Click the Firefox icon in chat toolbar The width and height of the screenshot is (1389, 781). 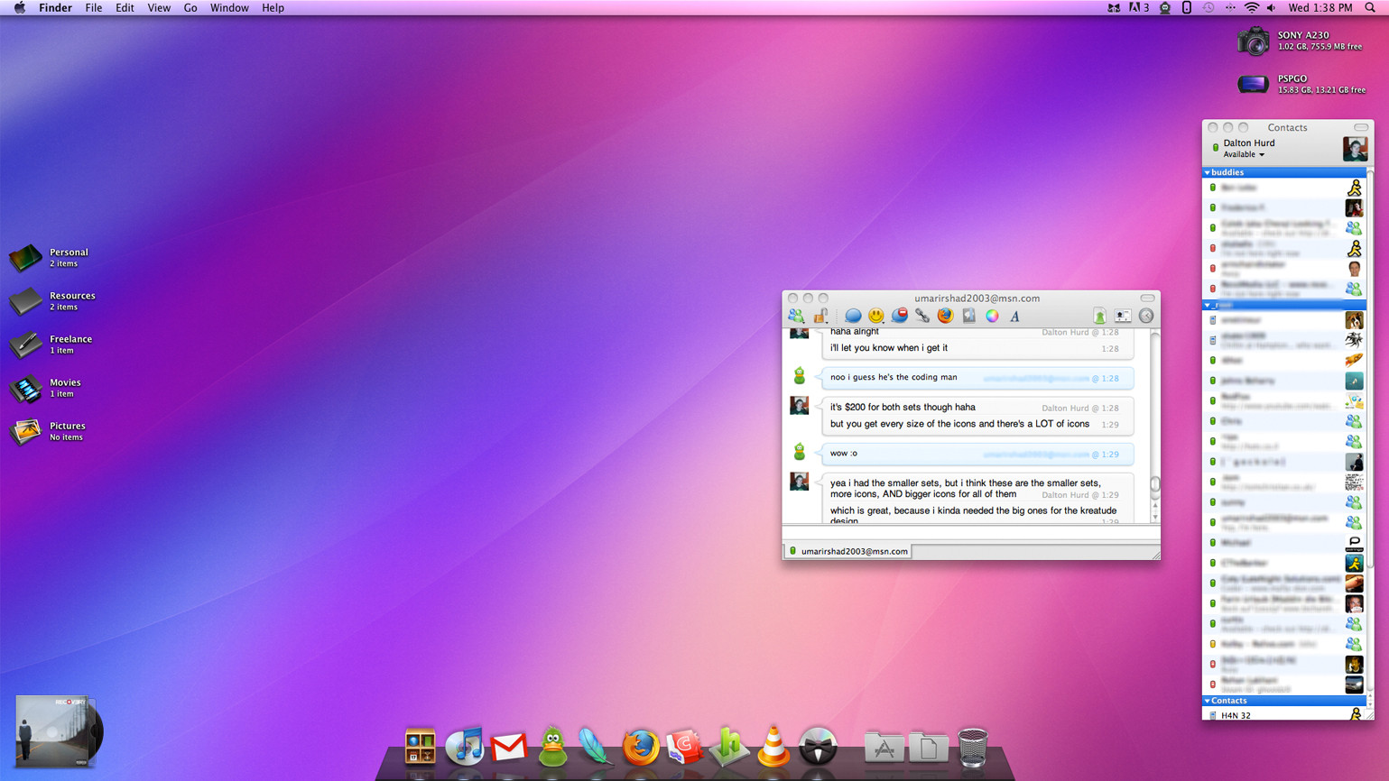pos(945,316)
